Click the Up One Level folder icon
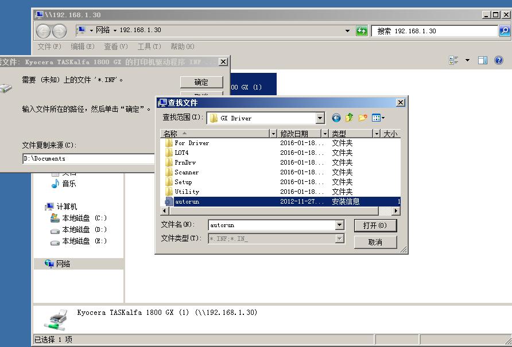 coord(349,117)
